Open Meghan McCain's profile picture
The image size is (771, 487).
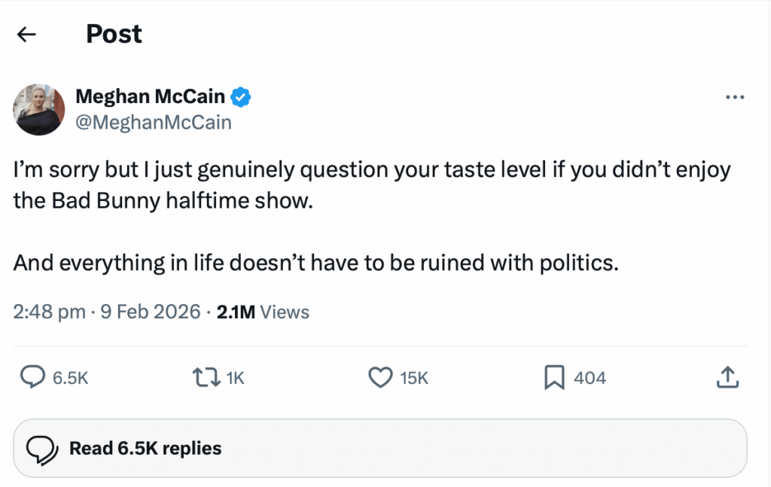click(x=39, y=109)
